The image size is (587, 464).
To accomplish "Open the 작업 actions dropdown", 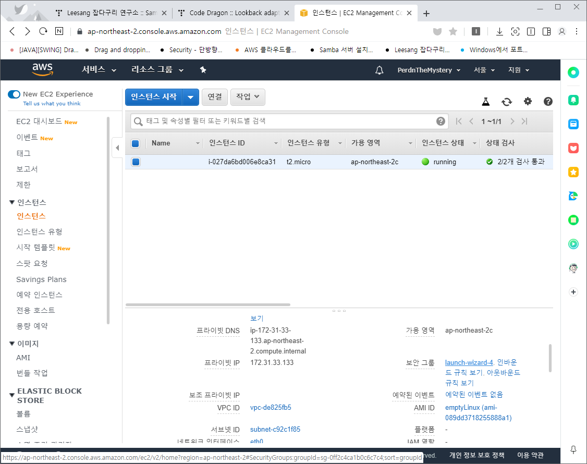I will [248, 97].
